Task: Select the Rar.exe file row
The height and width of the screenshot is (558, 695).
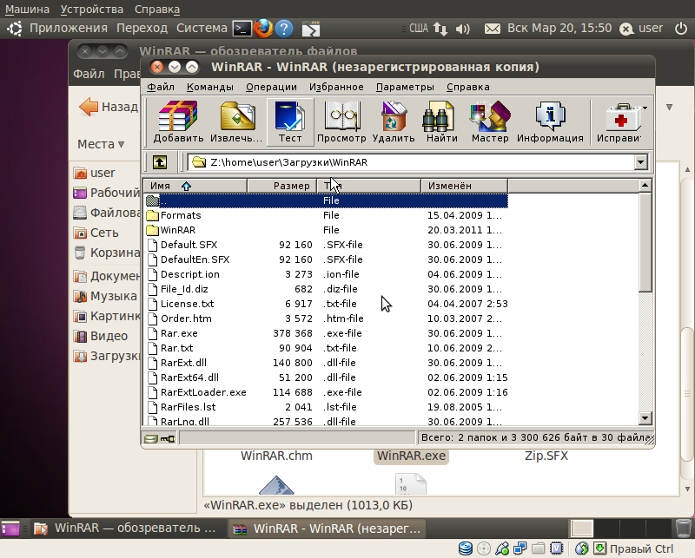Action: point(327,333)
